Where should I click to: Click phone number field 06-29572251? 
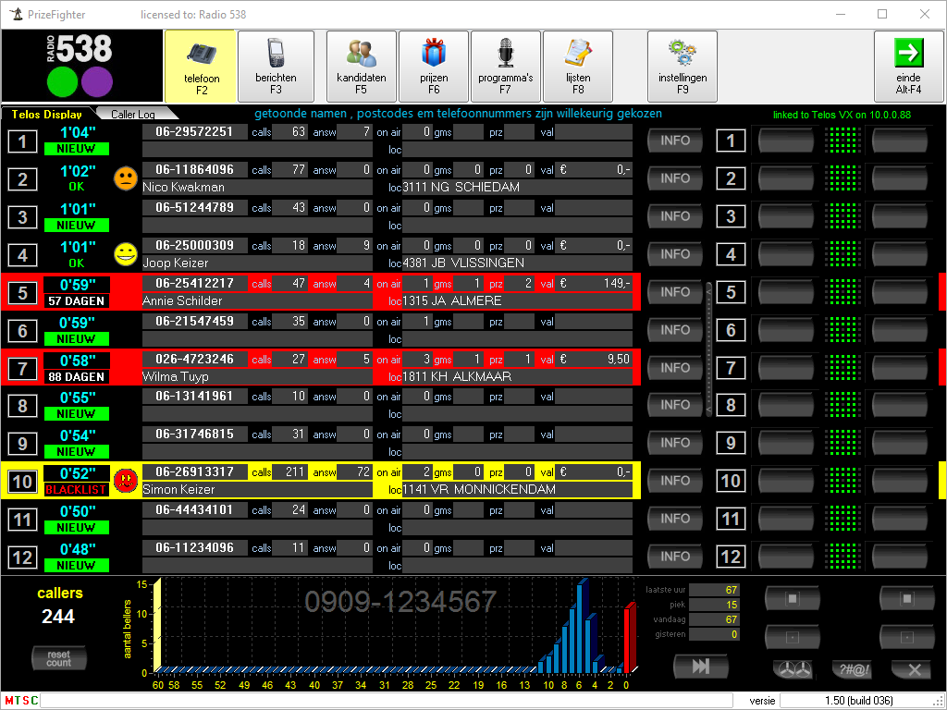194,132
